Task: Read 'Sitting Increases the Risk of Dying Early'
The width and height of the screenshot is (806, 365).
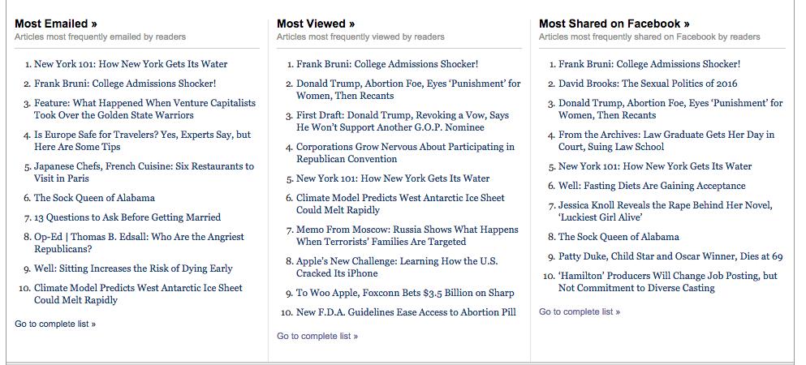Action: 133,268
